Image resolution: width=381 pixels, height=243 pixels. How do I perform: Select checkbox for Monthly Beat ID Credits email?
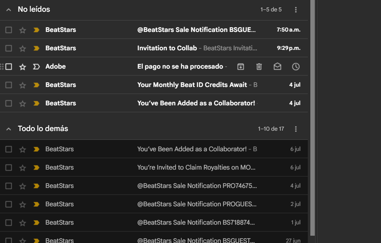8,85
